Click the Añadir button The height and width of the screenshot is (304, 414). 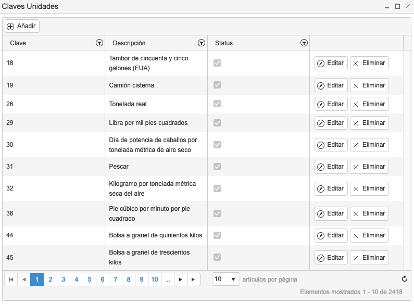point(22,26)
